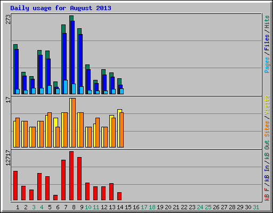Click the red kB bar for day 1
Screen dimensions: 273x213
(x=15, y=186)
